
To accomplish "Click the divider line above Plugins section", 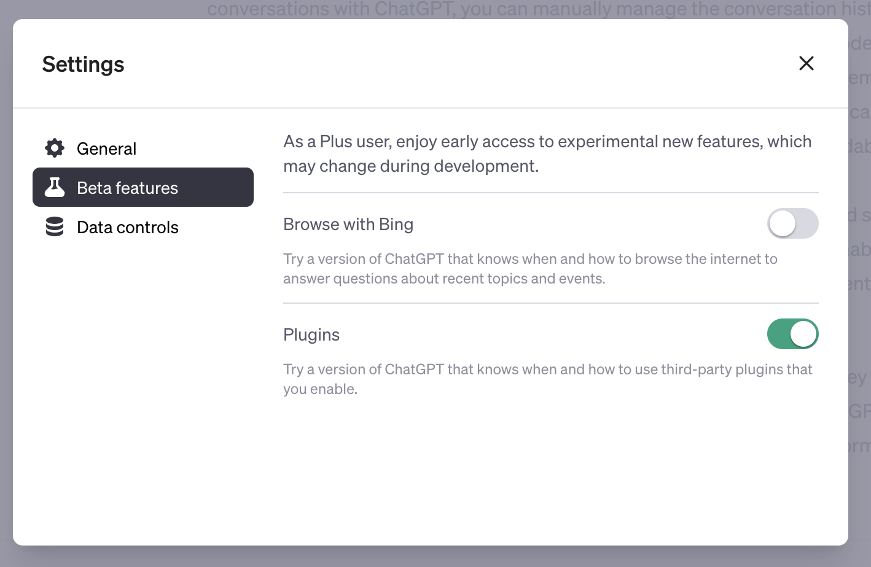I will (550, 303).
